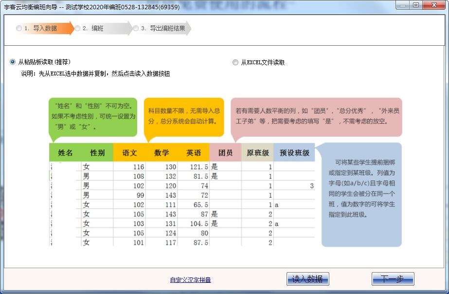Click the 读入数据 button

[x=307, y=278]
